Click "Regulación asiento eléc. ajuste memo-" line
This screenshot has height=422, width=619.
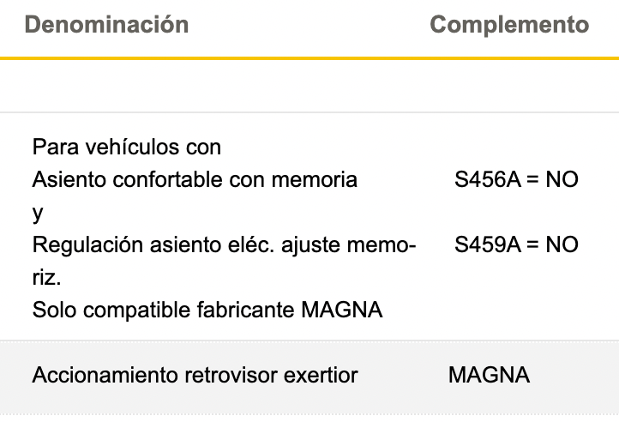225,245
